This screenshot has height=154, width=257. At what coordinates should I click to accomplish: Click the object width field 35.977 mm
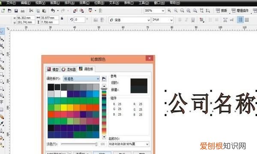[x=50, y=18]
